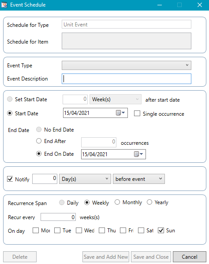Open the Start Date calendar picker icon
209x264 pixels.
120,113
